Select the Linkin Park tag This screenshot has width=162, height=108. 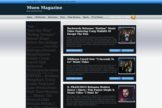click(x=36, y=84)
